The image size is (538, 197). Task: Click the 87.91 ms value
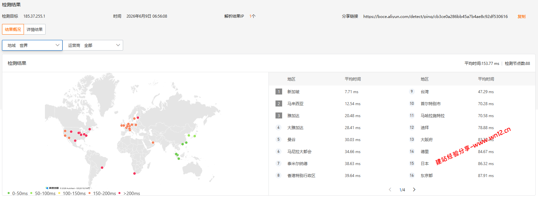pyautogui.click(x=486, y=176)
